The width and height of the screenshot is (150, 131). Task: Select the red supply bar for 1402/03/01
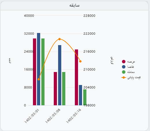[x=34, y=72]
